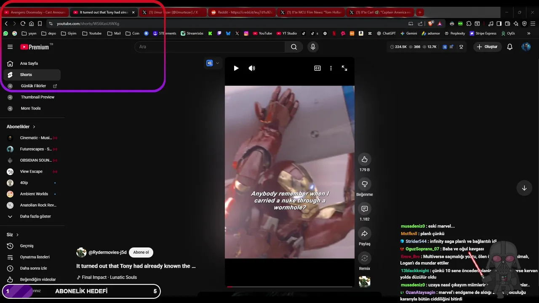
Task: Open the Brave Shields lion icon
Action: (x=431, y=24)
